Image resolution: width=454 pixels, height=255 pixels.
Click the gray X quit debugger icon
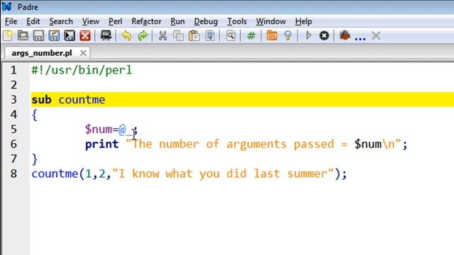pos(376,36)
